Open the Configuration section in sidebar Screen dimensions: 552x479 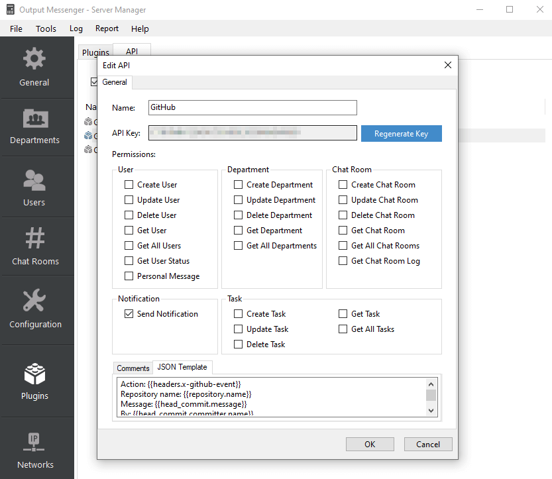pos(35,309)
